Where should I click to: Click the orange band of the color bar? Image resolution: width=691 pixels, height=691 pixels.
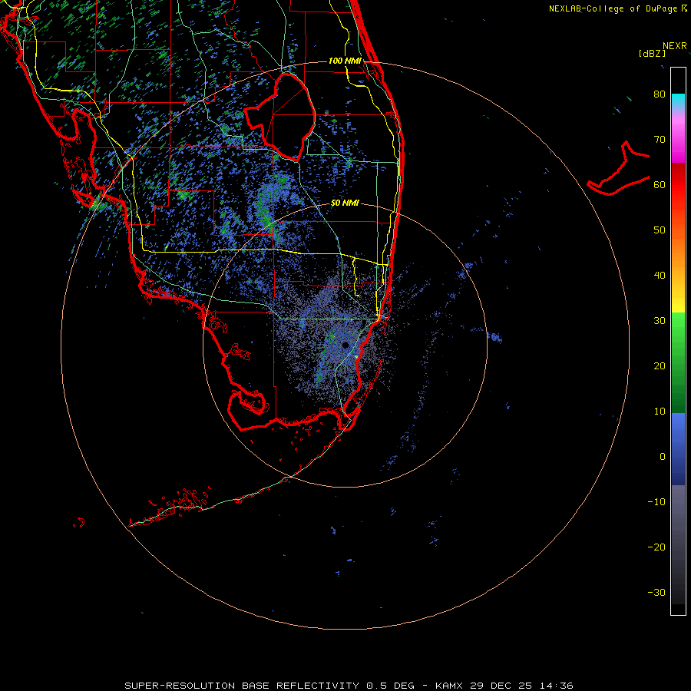point(678,251)
